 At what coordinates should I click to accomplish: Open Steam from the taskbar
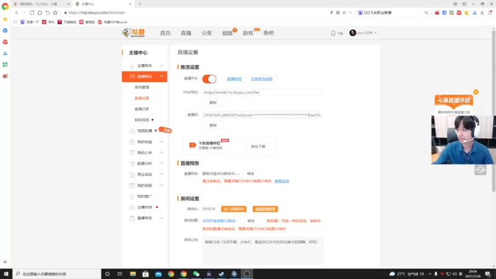tap(221, 274)
